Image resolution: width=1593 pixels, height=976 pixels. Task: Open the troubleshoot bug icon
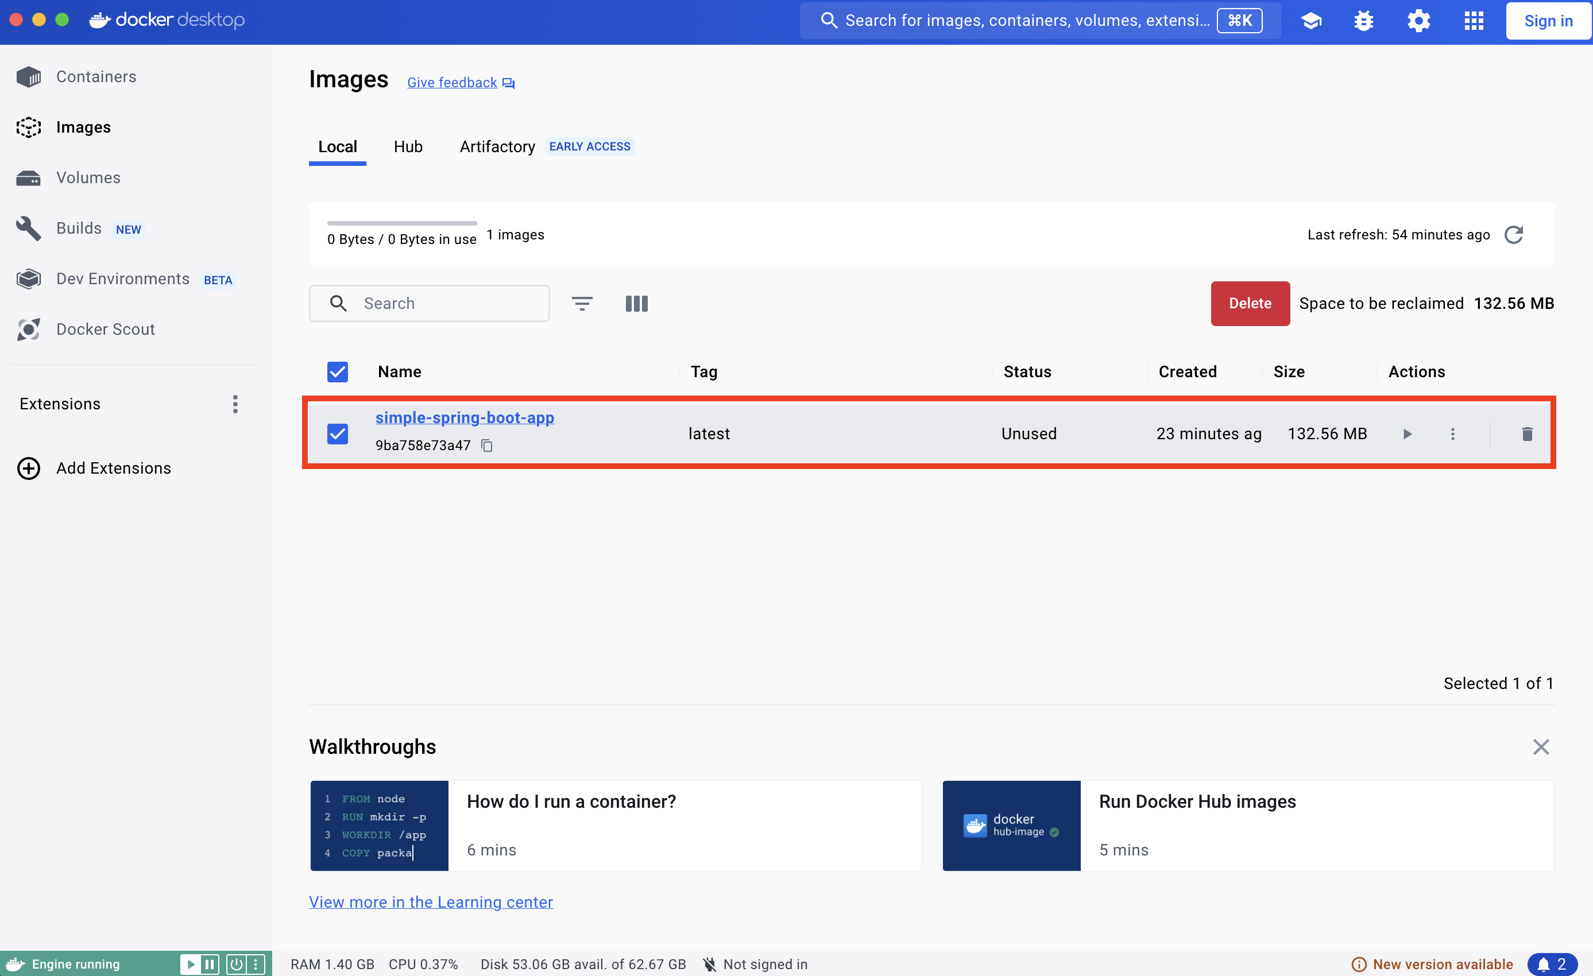point(1363,21)
